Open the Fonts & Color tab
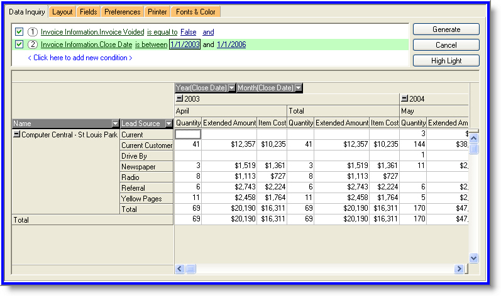 click(195, 12)
